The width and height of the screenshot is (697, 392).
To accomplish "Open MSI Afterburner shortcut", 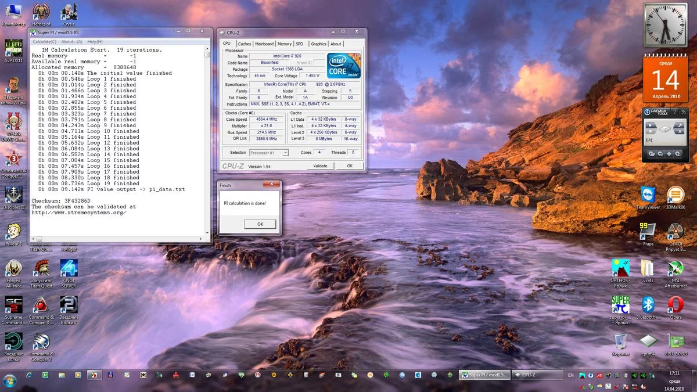I will (675, 269).
